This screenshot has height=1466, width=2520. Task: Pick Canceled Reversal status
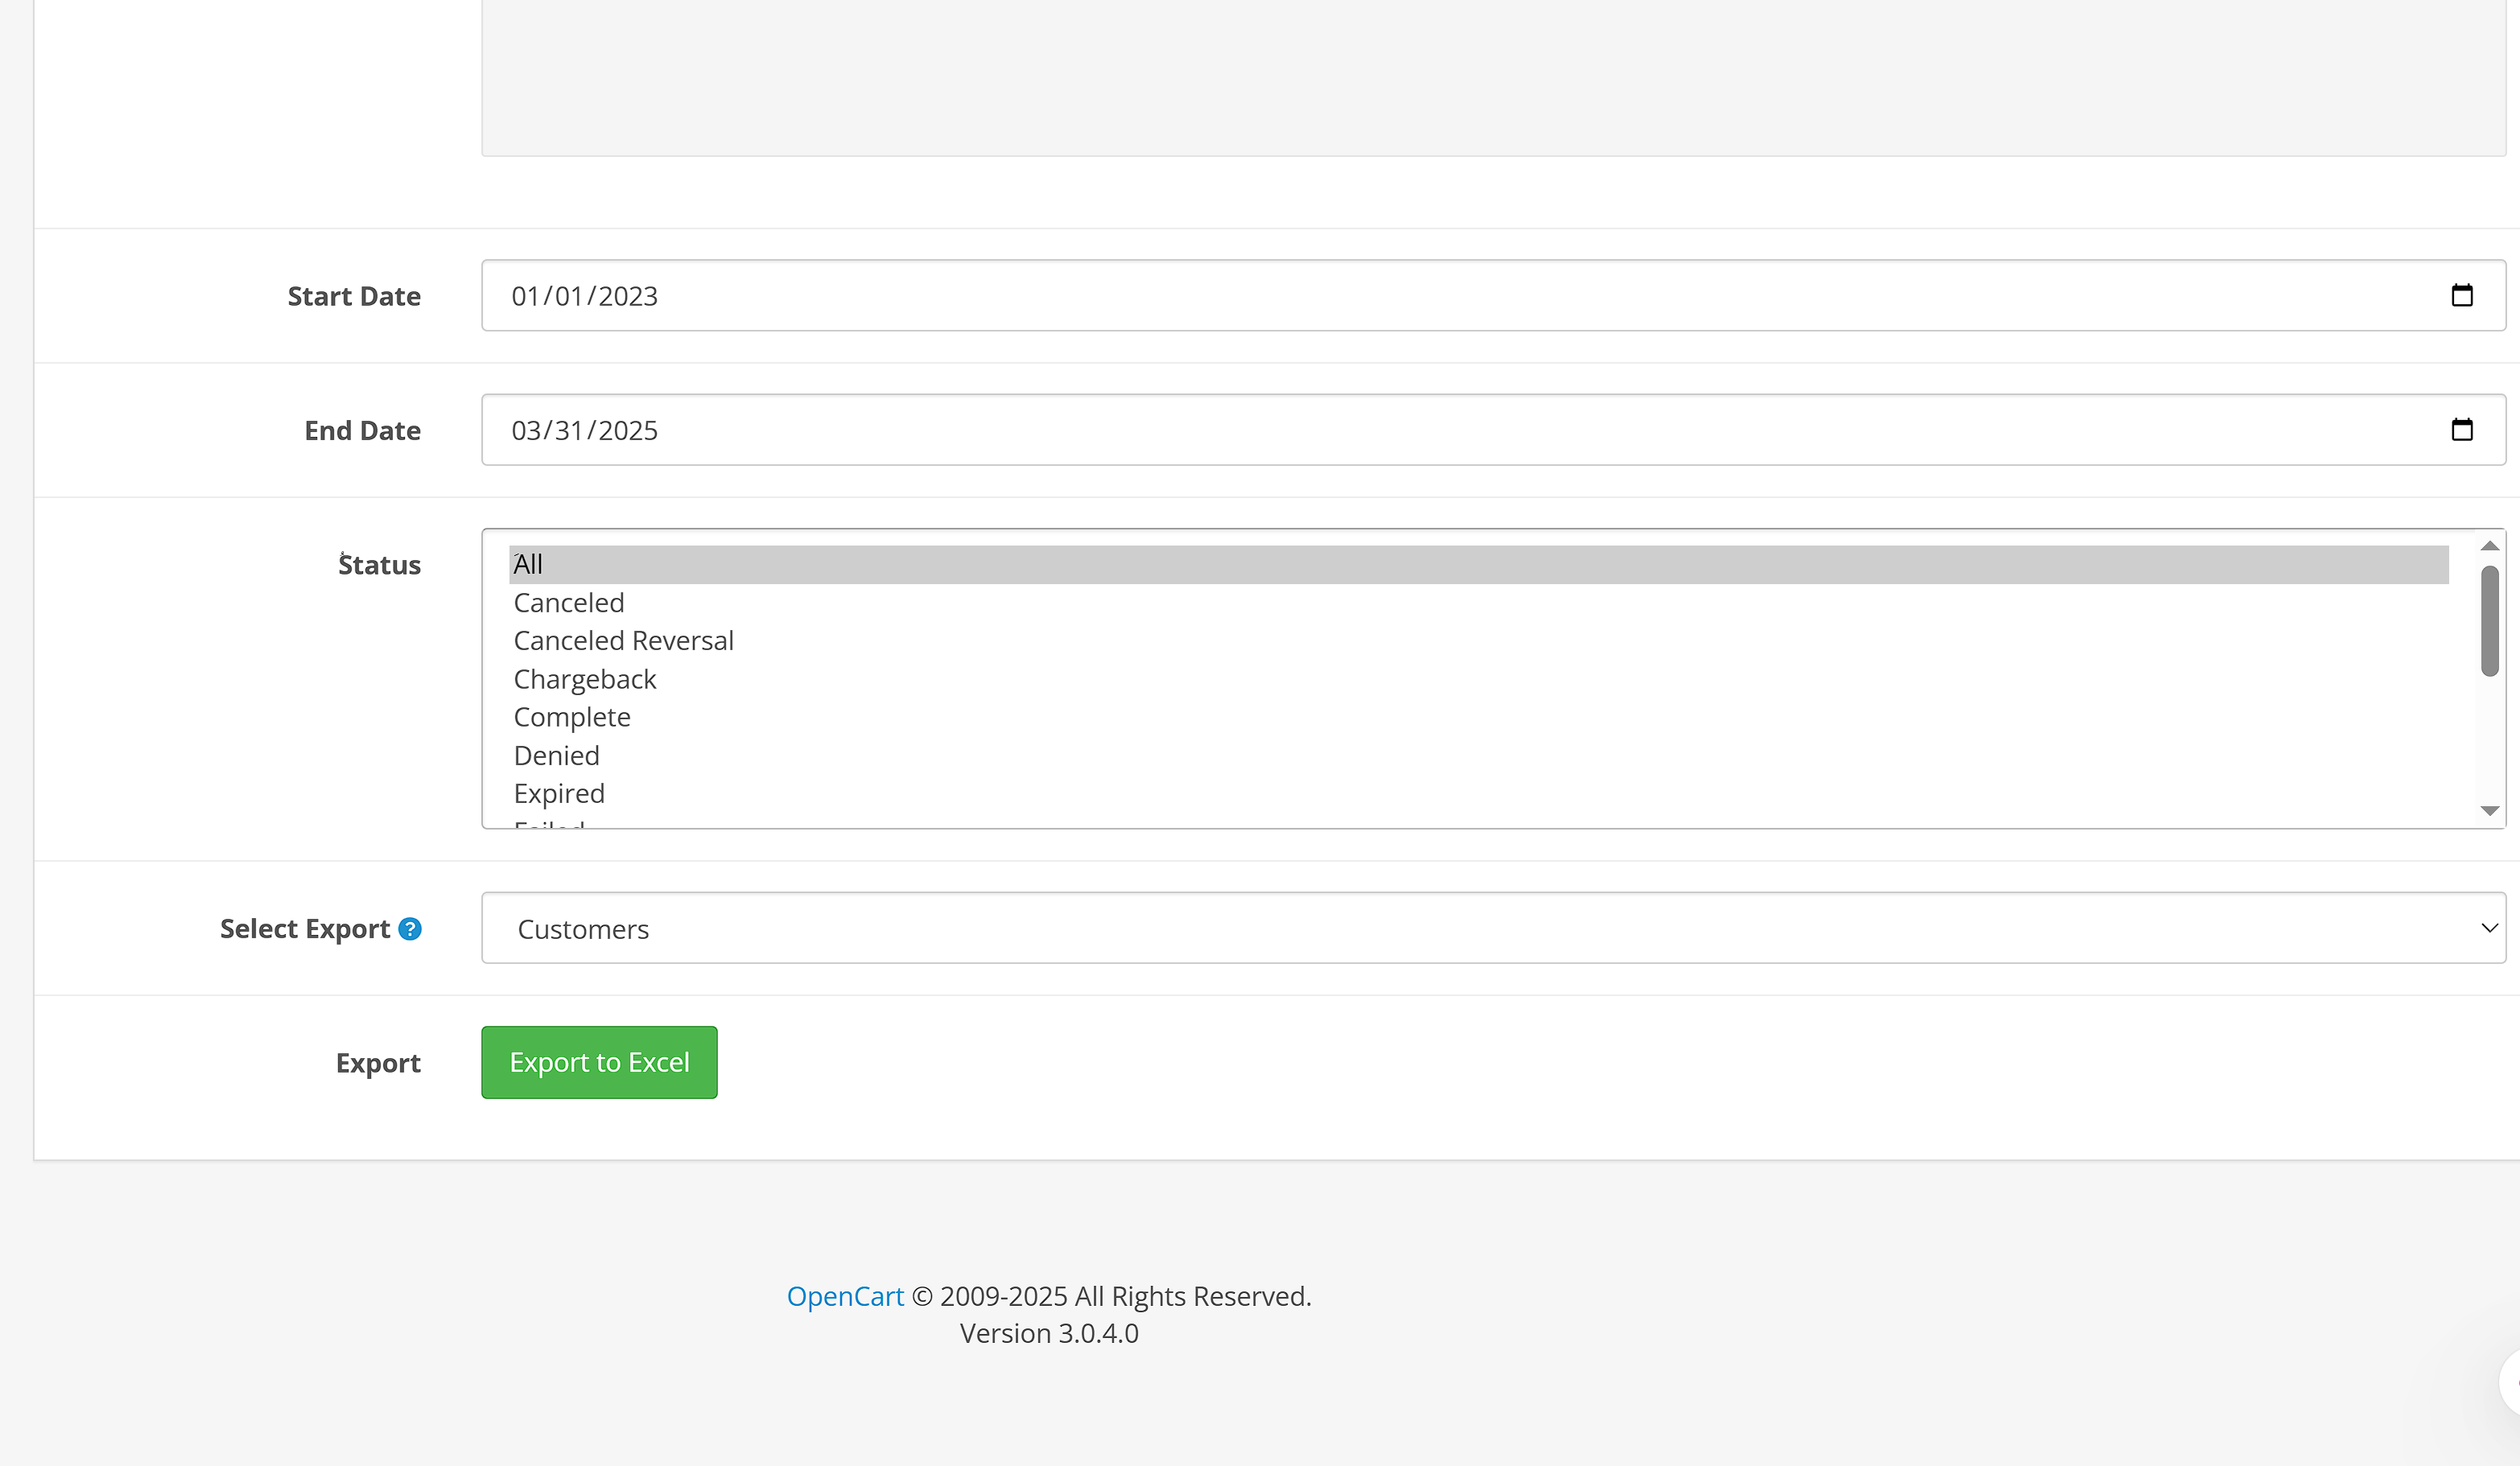623,640
